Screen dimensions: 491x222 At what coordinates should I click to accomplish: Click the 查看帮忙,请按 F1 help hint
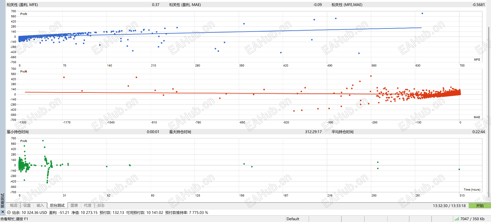point(14,219)
